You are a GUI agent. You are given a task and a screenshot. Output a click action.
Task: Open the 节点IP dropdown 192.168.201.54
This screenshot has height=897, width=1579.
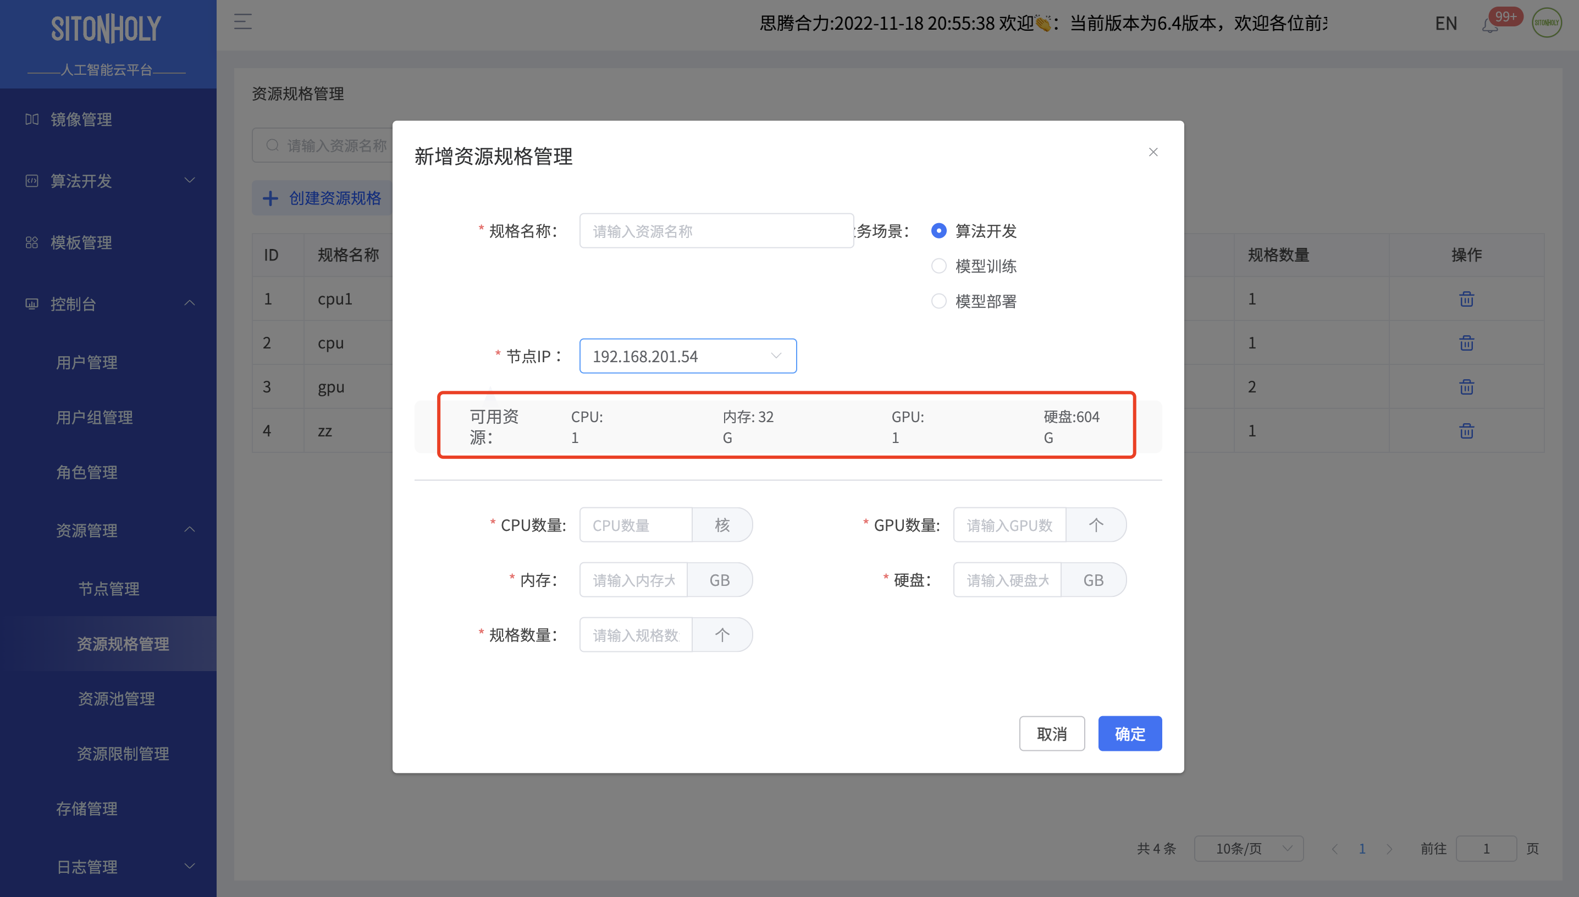pyautogui.click(x=688, y=356)
